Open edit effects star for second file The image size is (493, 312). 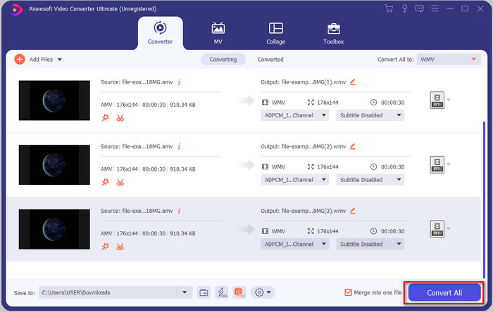point(105,182)
